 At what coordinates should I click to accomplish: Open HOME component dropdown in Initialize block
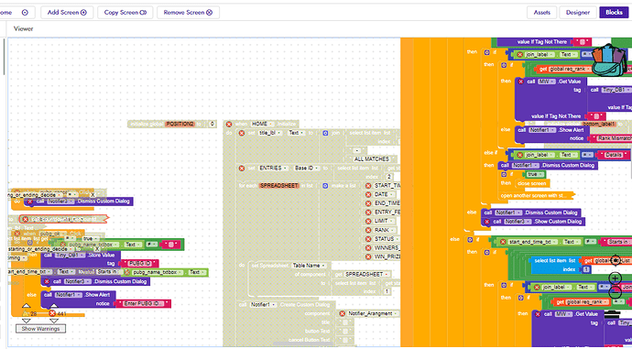pyautogui.click(x=262, y=125)
